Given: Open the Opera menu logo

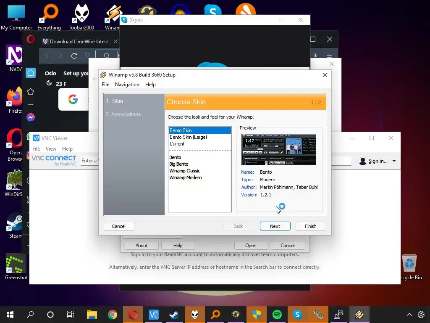Looking at the screenshot, I should click(x=31, y=39).
